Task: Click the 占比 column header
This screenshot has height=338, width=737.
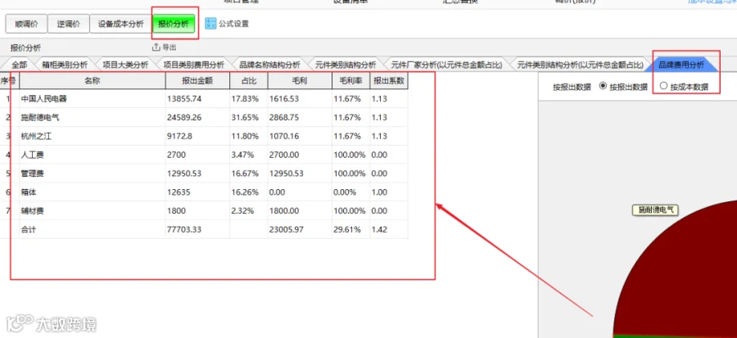Action: [249, 81]
